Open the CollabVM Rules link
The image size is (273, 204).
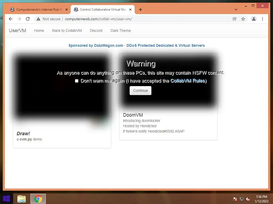pyautogui.click(x=187, y=81)
